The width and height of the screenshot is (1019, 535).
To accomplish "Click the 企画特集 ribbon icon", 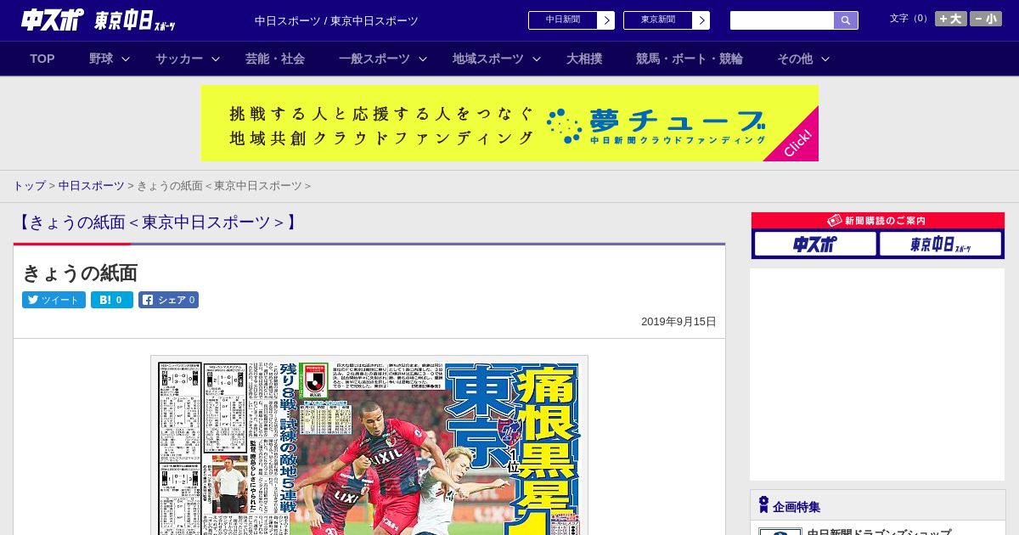I will pyautogui.click(x=763, y=505).
